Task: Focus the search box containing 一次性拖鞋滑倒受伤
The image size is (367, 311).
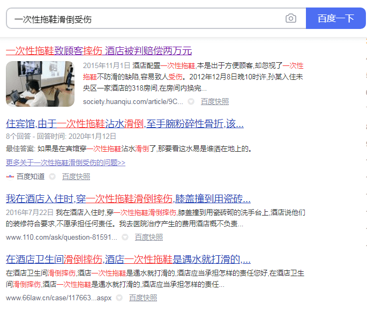Action: (x=145, y=19)
